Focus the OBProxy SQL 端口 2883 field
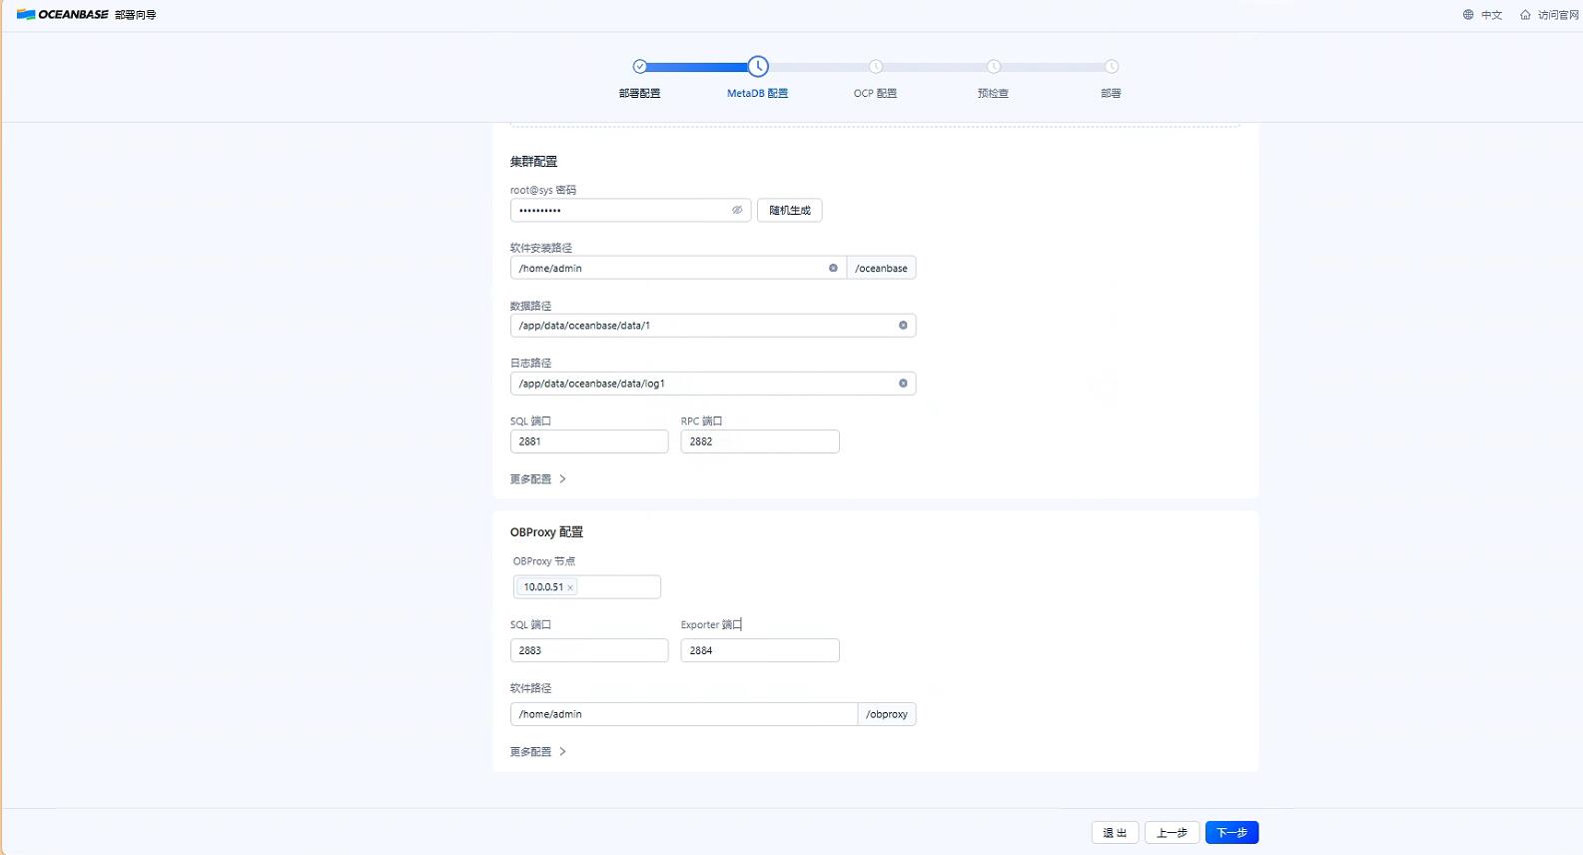The image size is (1583, 855). (589, 650)
